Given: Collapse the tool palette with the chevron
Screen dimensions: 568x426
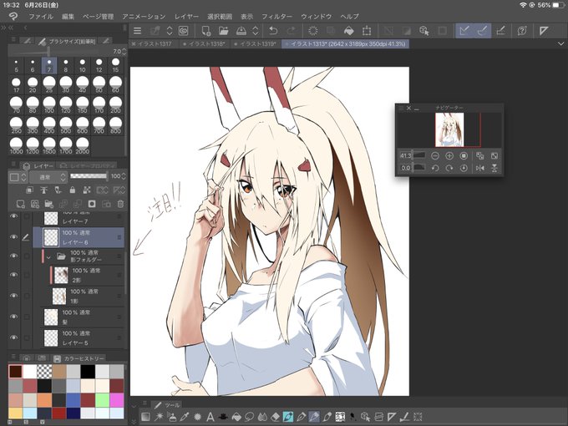Looking at the screenshot, I should tap(133, 406).
